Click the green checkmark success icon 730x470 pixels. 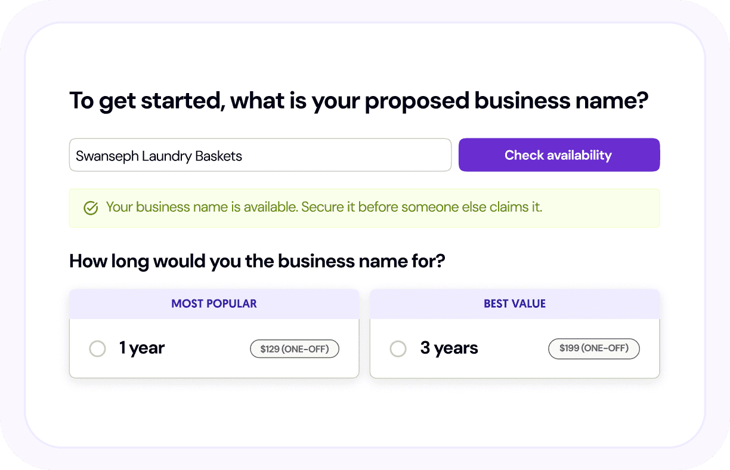coord(91,208)
